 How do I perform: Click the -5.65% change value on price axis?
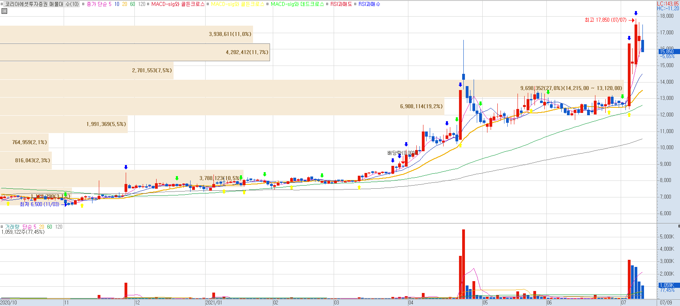coord(667,56)
